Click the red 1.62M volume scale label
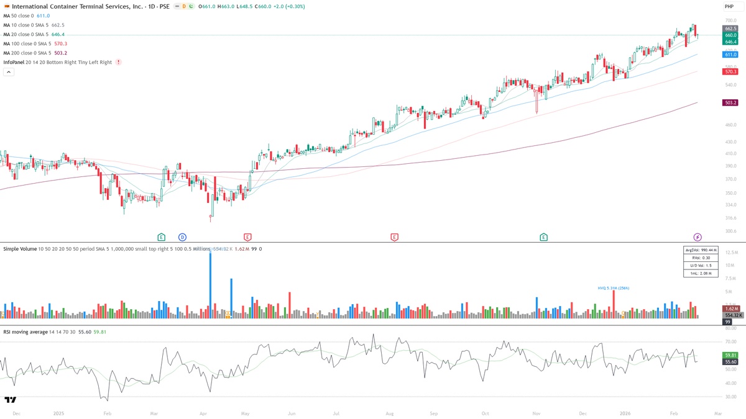 pyautogui.click(x=730, y=309)
